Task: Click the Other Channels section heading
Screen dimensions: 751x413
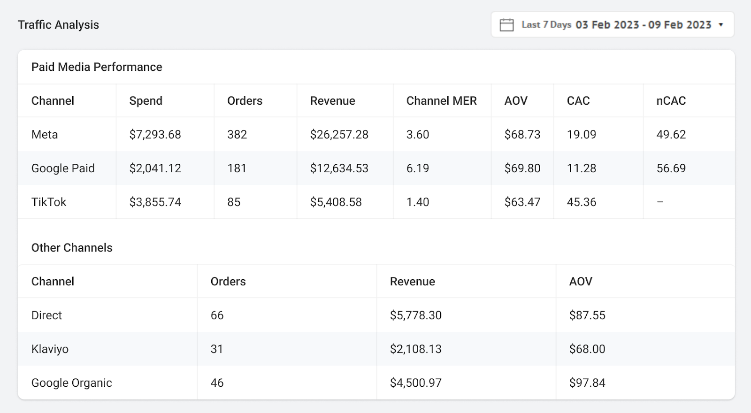Action: [x=72, y=248]
